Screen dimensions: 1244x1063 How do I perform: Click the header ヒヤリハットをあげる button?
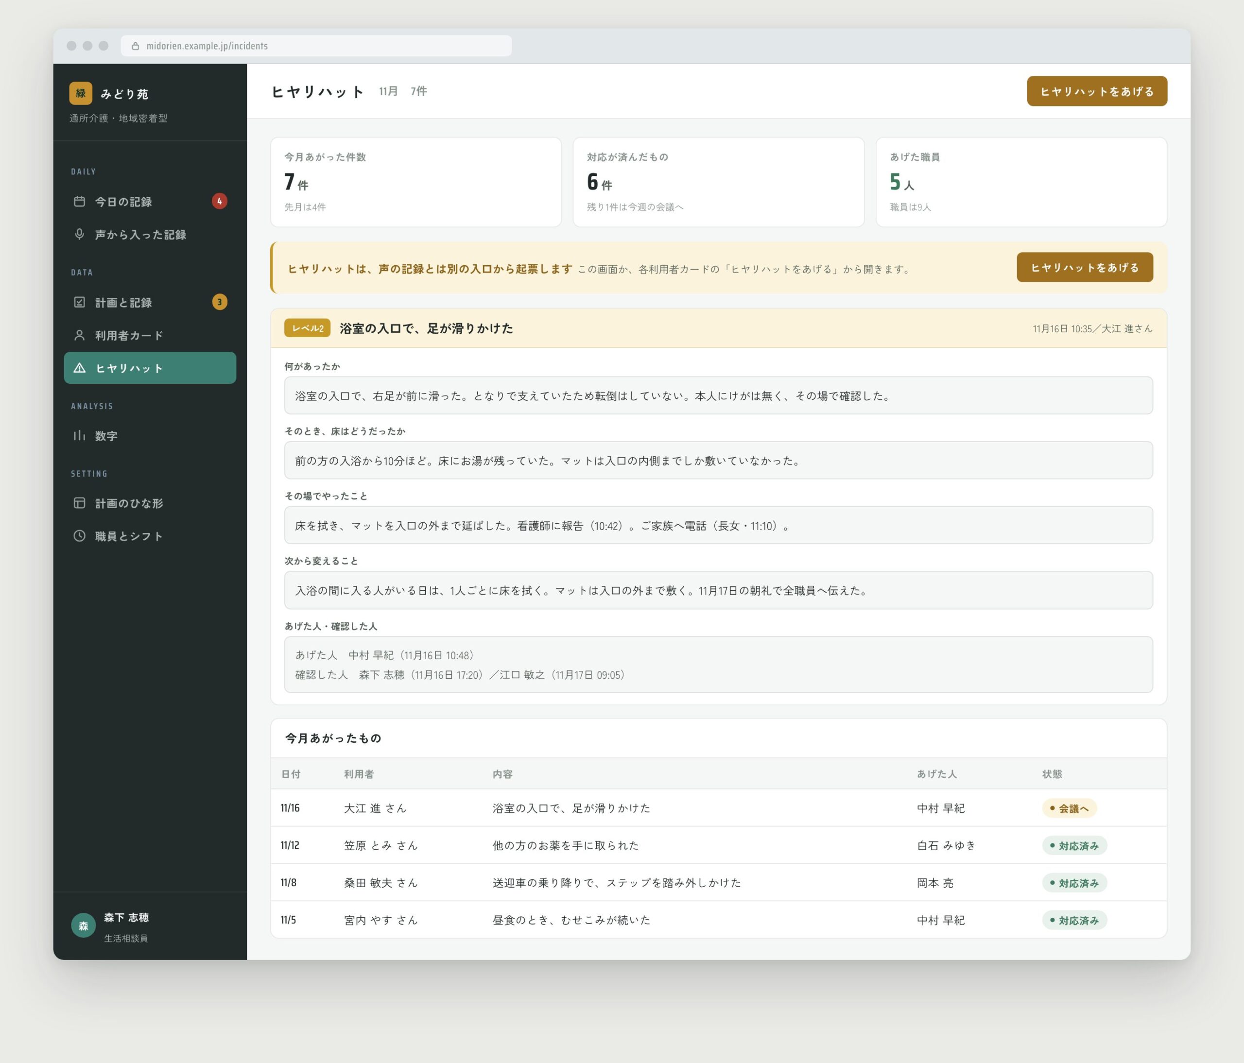(1097, 91)
